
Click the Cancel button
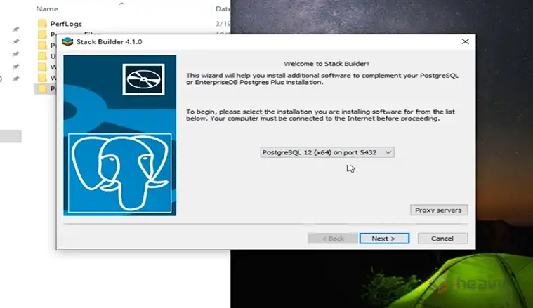pos(442,239)
